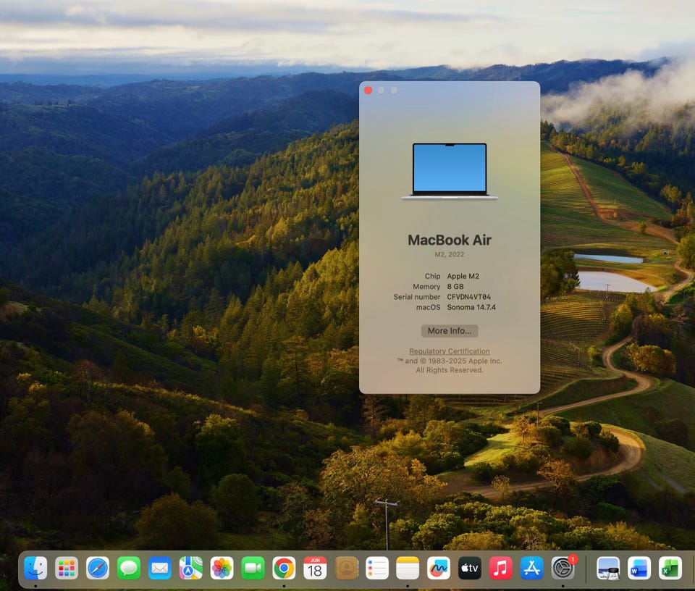Open the App Store

pos(532,568)
